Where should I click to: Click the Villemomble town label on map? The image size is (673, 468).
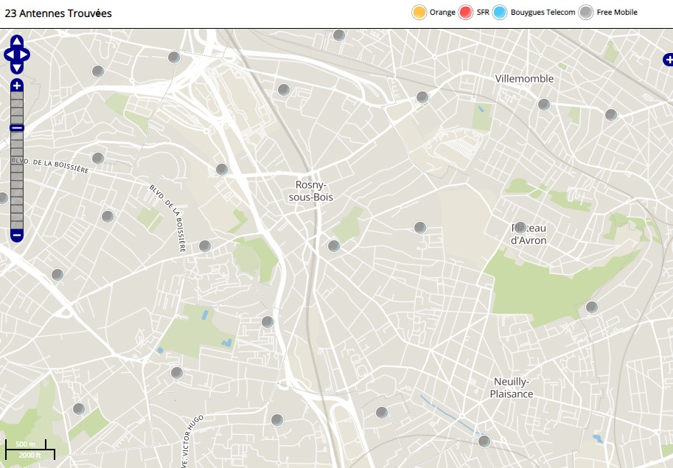(x=524, y=78)
